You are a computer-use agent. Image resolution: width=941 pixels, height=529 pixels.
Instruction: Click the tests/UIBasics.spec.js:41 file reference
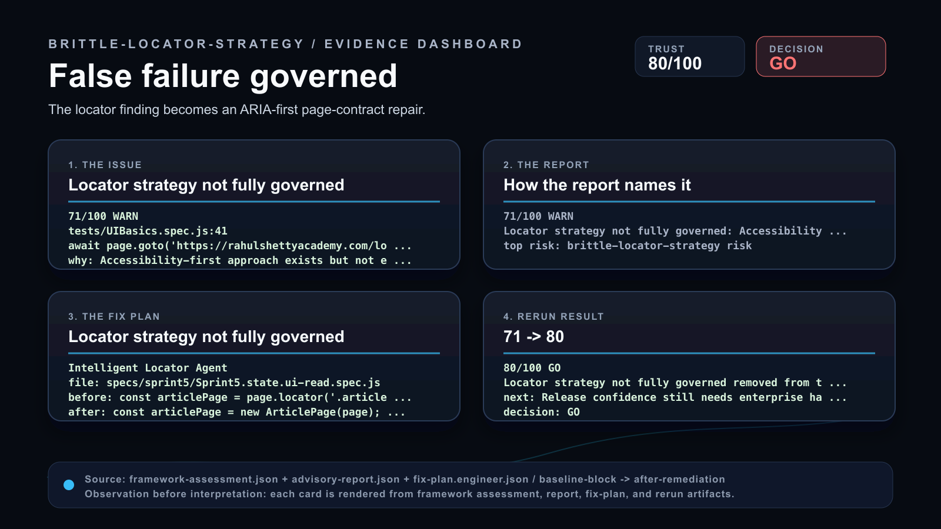148,231
